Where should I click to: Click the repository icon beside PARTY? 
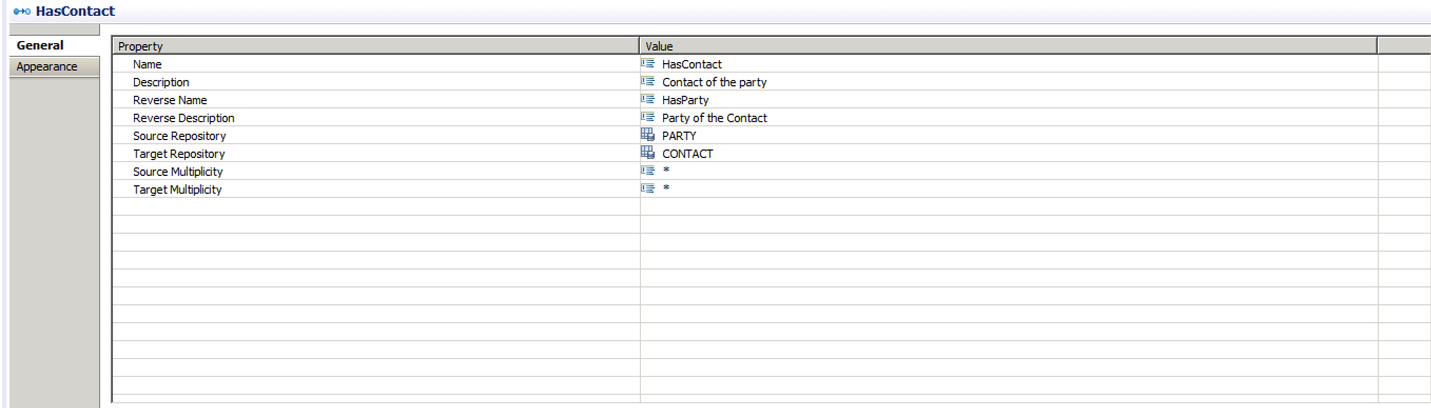(x=648, y=134)
